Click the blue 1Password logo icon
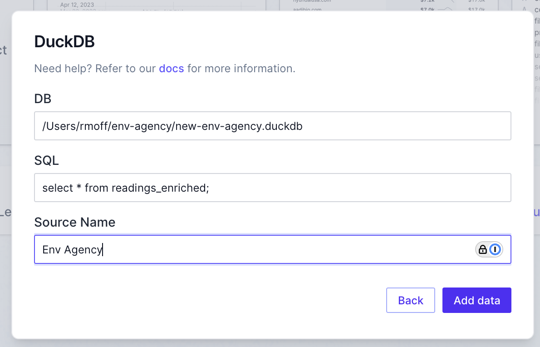540x347 pixels. click(495, 249)
